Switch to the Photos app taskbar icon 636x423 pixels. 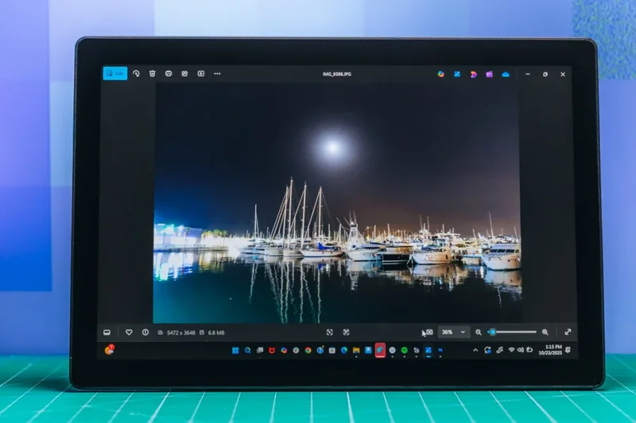[x=429, y=351]
